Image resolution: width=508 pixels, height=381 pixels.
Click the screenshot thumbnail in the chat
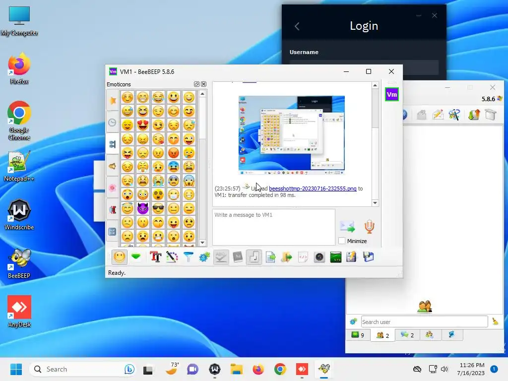(292, 135)
